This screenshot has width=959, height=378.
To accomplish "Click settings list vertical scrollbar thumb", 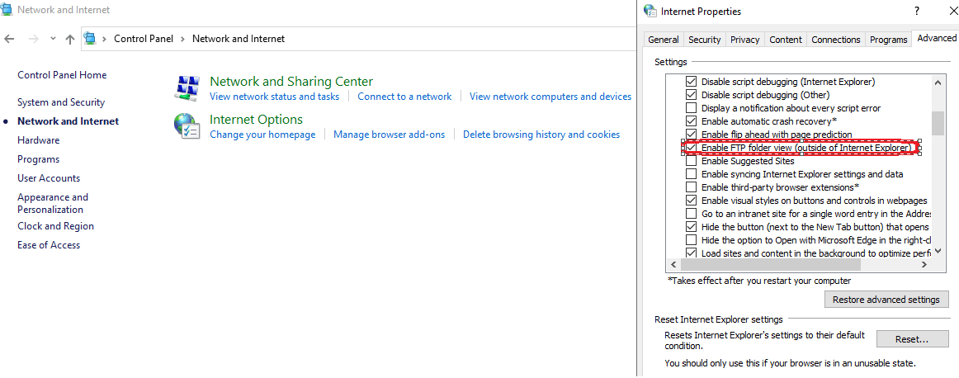I will click(x=937, y=123).
